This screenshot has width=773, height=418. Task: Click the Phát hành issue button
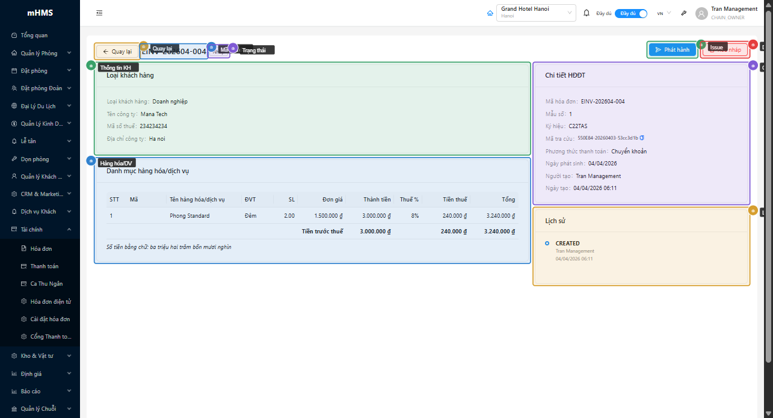pos(672,50)
